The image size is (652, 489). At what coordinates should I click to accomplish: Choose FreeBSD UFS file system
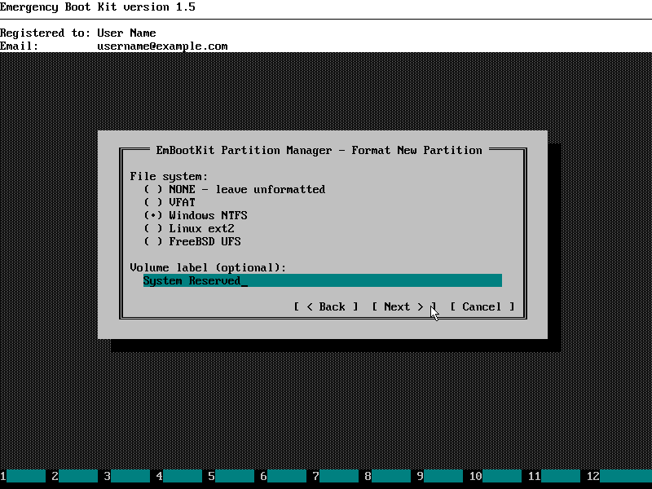[192, 241]
